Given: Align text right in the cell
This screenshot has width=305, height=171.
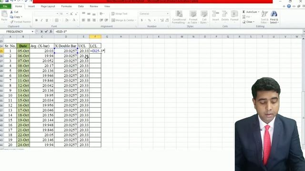Looking at the screenshot, I should (x=94, y=20).
